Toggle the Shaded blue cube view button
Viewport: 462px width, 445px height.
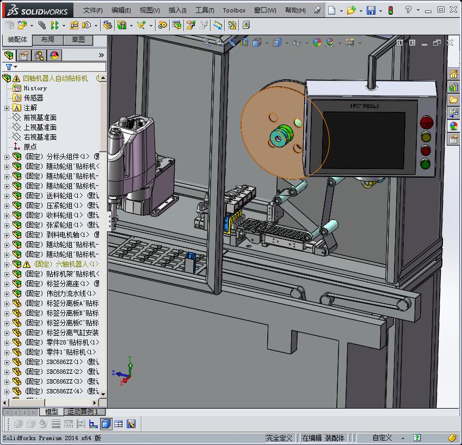106,424
